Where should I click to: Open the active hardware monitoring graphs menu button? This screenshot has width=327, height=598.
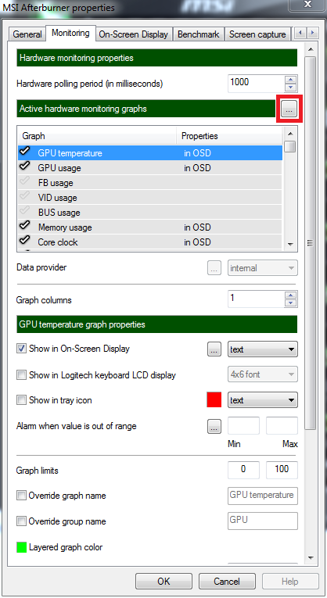click(289, 109)
